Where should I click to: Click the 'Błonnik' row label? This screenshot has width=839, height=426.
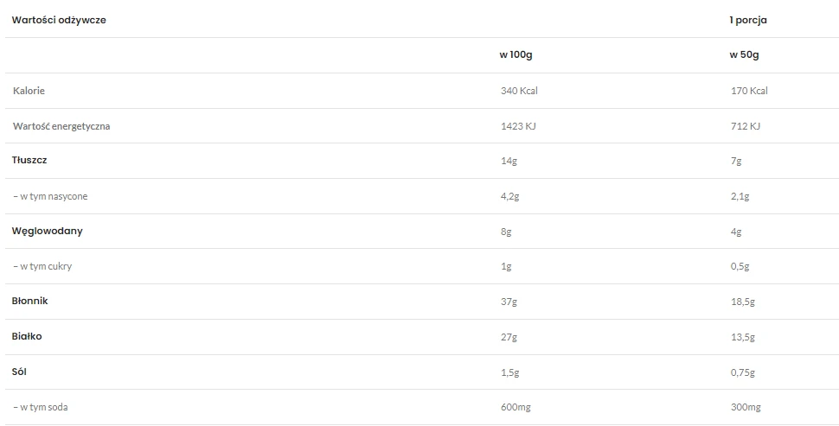(30, 302)
